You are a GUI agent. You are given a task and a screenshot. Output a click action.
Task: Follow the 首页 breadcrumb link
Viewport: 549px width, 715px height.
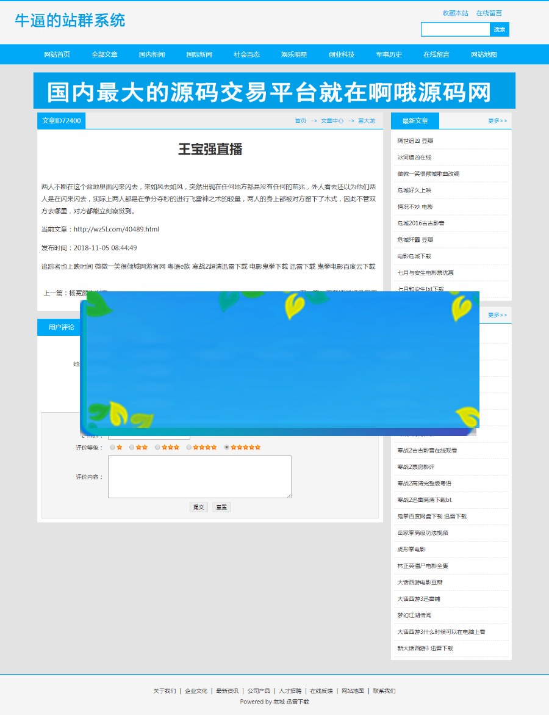300,121
